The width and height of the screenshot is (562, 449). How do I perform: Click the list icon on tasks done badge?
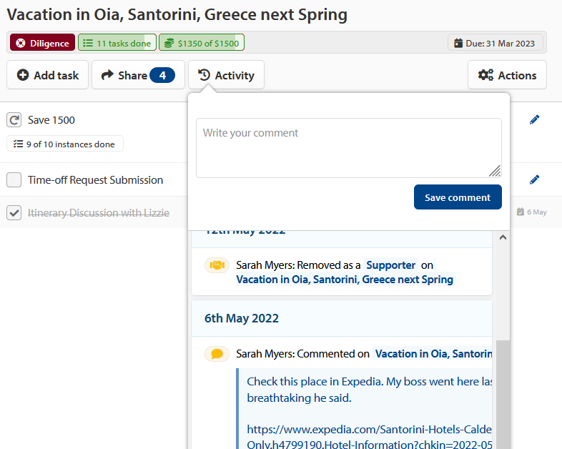pos(88,44)
